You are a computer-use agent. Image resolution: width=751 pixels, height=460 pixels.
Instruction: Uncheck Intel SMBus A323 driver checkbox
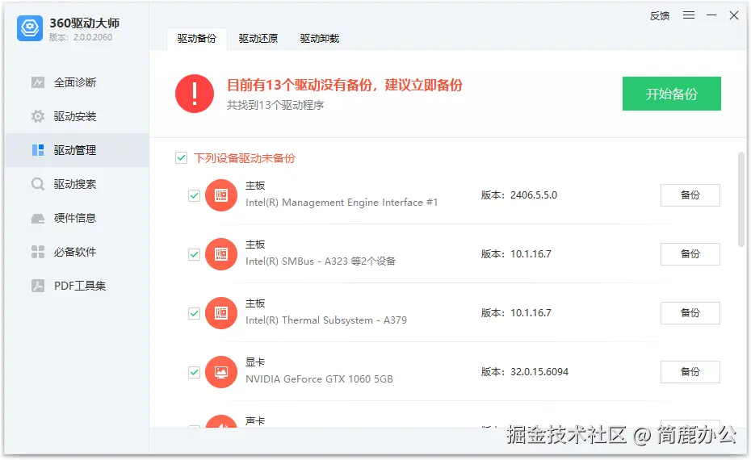[x=194, y=254]
